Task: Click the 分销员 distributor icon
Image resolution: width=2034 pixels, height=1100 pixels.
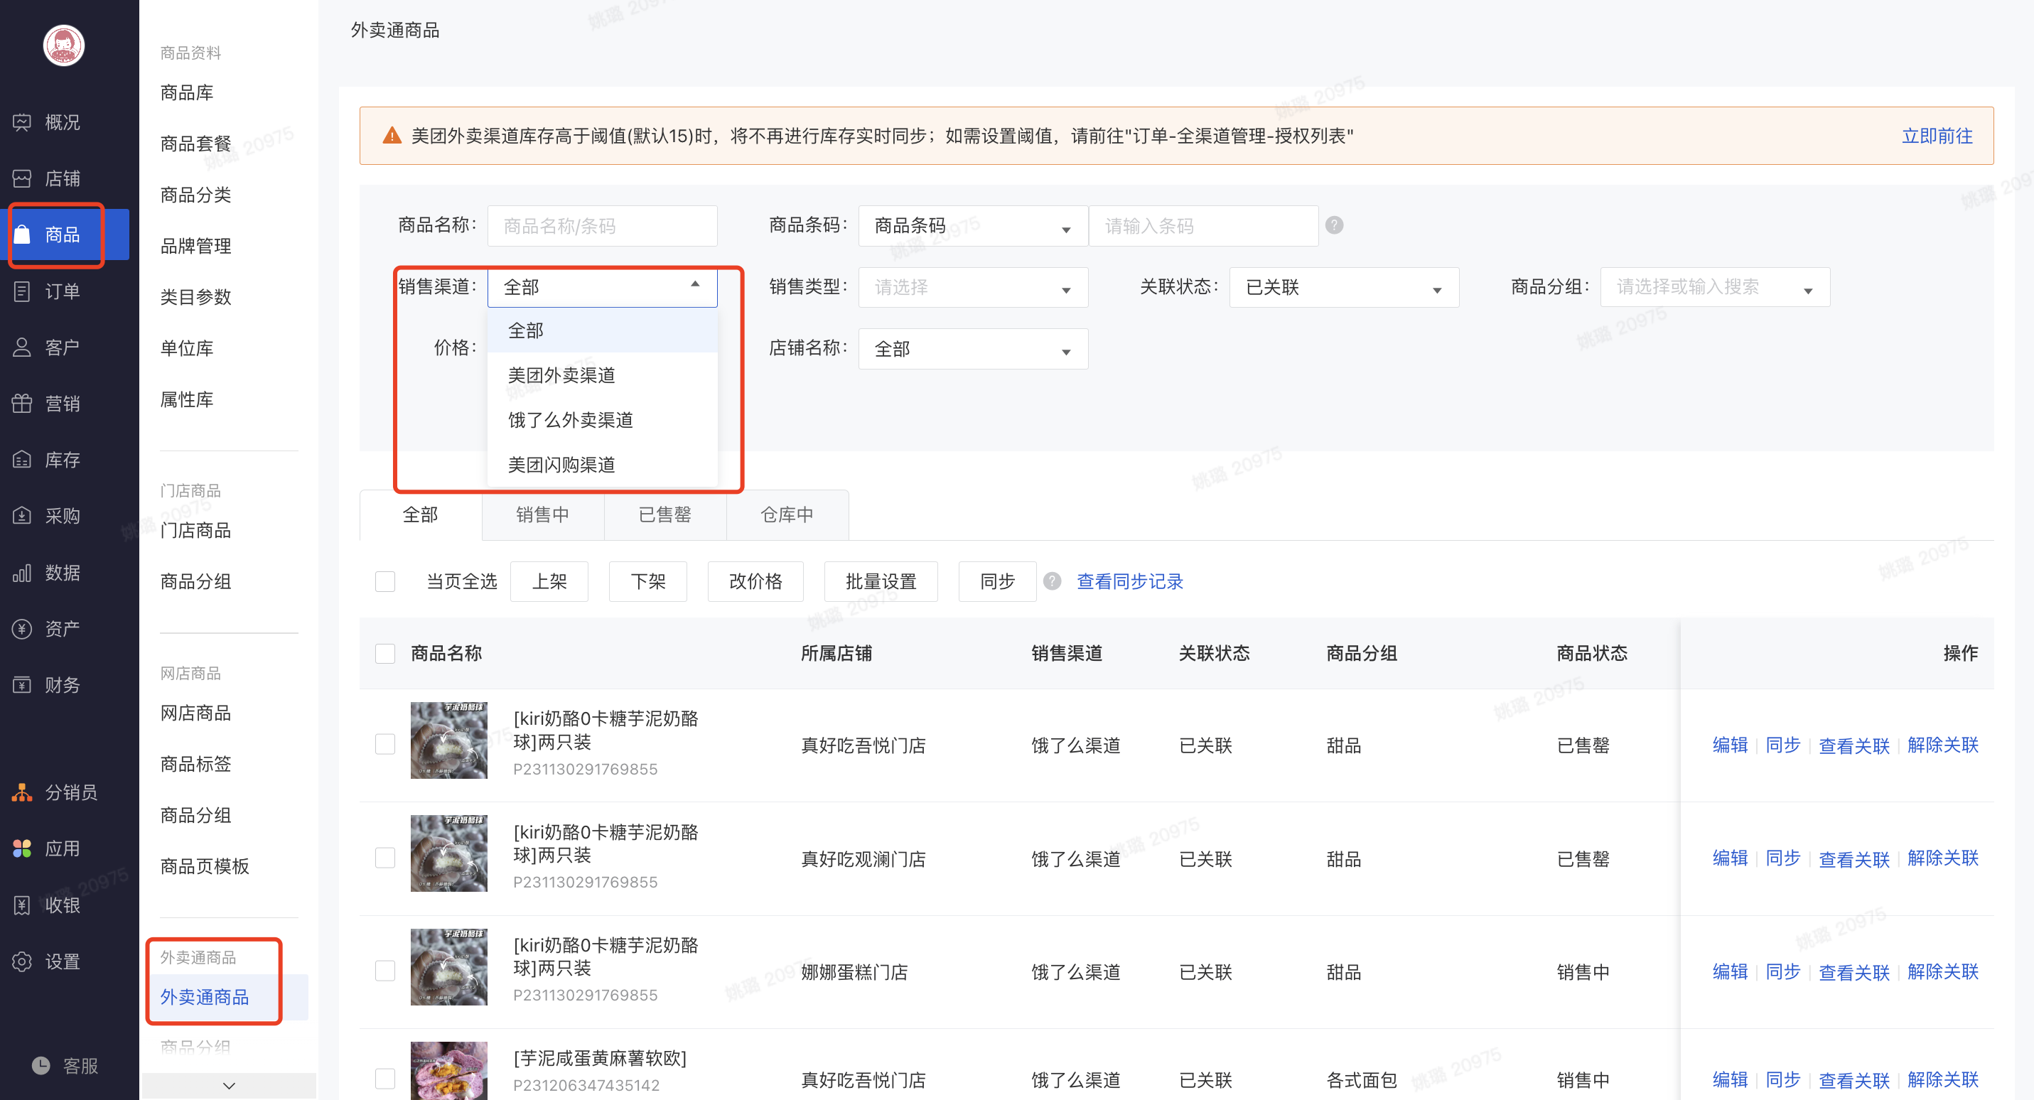Action: pos(22,792)
